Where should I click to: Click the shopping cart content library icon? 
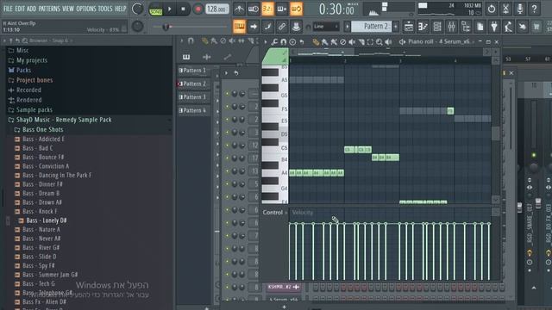click(536, 27)
